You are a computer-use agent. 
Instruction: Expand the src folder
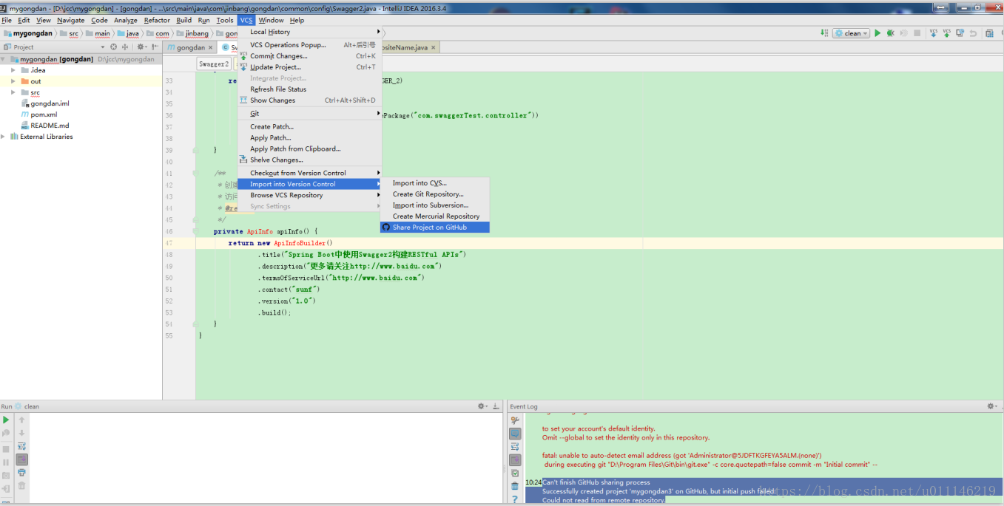coord(13,92)
